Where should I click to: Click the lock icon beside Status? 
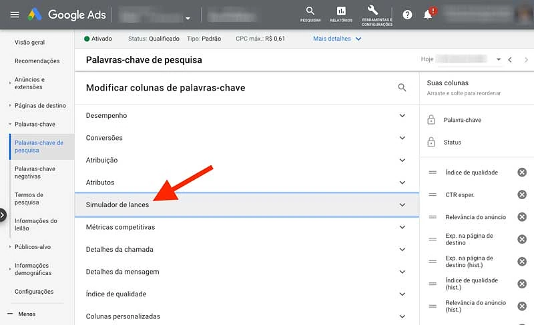pos(431,142)
